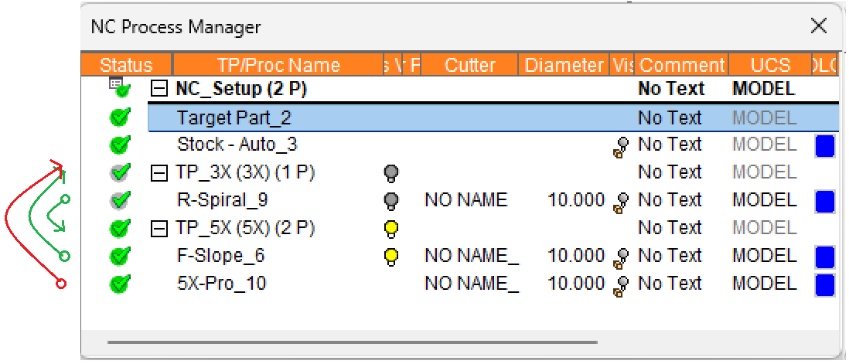This screenshot has width=849, height=364.
Task: Click the status checkmark beside 5X-Pro_10
Action: pyautogui.click(x=120, y=284)
